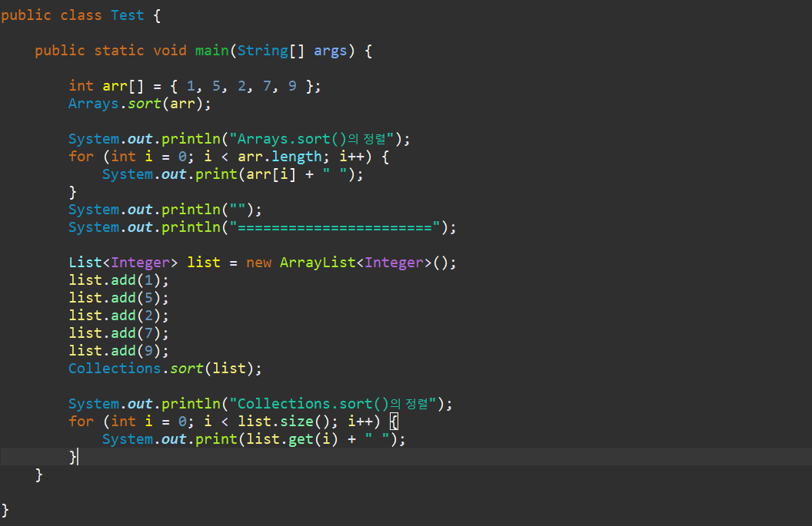
Task: Click the String type in main signature
Action: 262,51
